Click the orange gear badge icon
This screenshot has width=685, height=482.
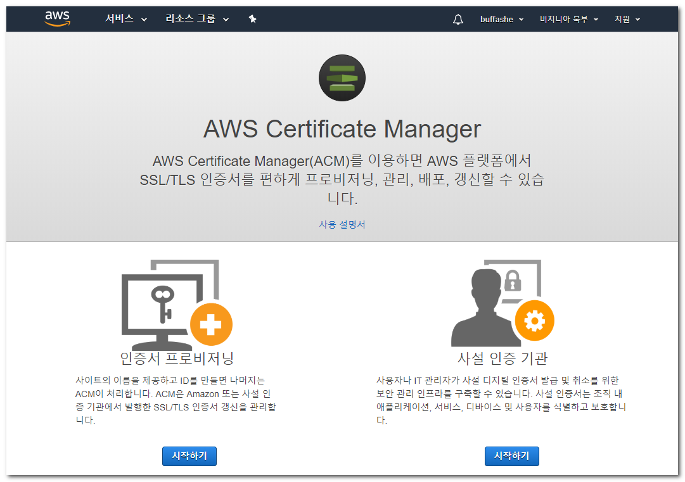[534, 321]
